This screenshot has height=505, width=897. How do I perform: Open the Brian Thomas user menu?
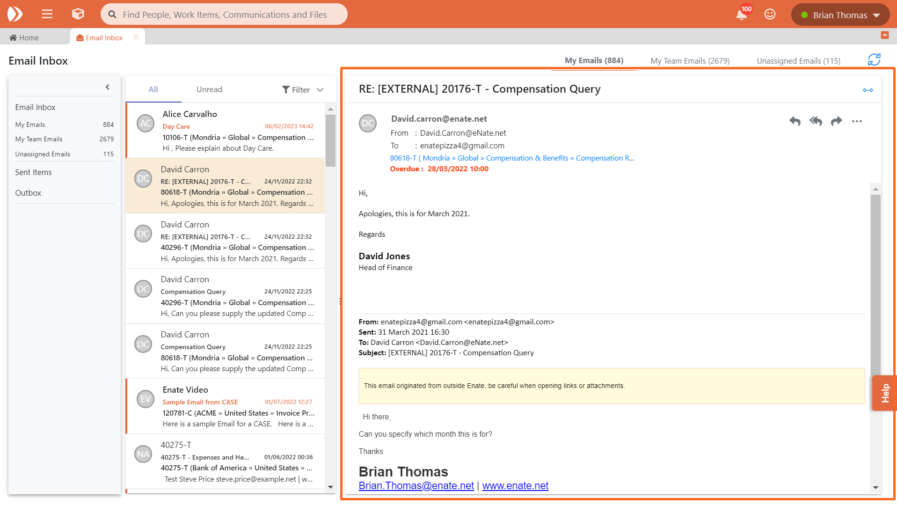840,15
